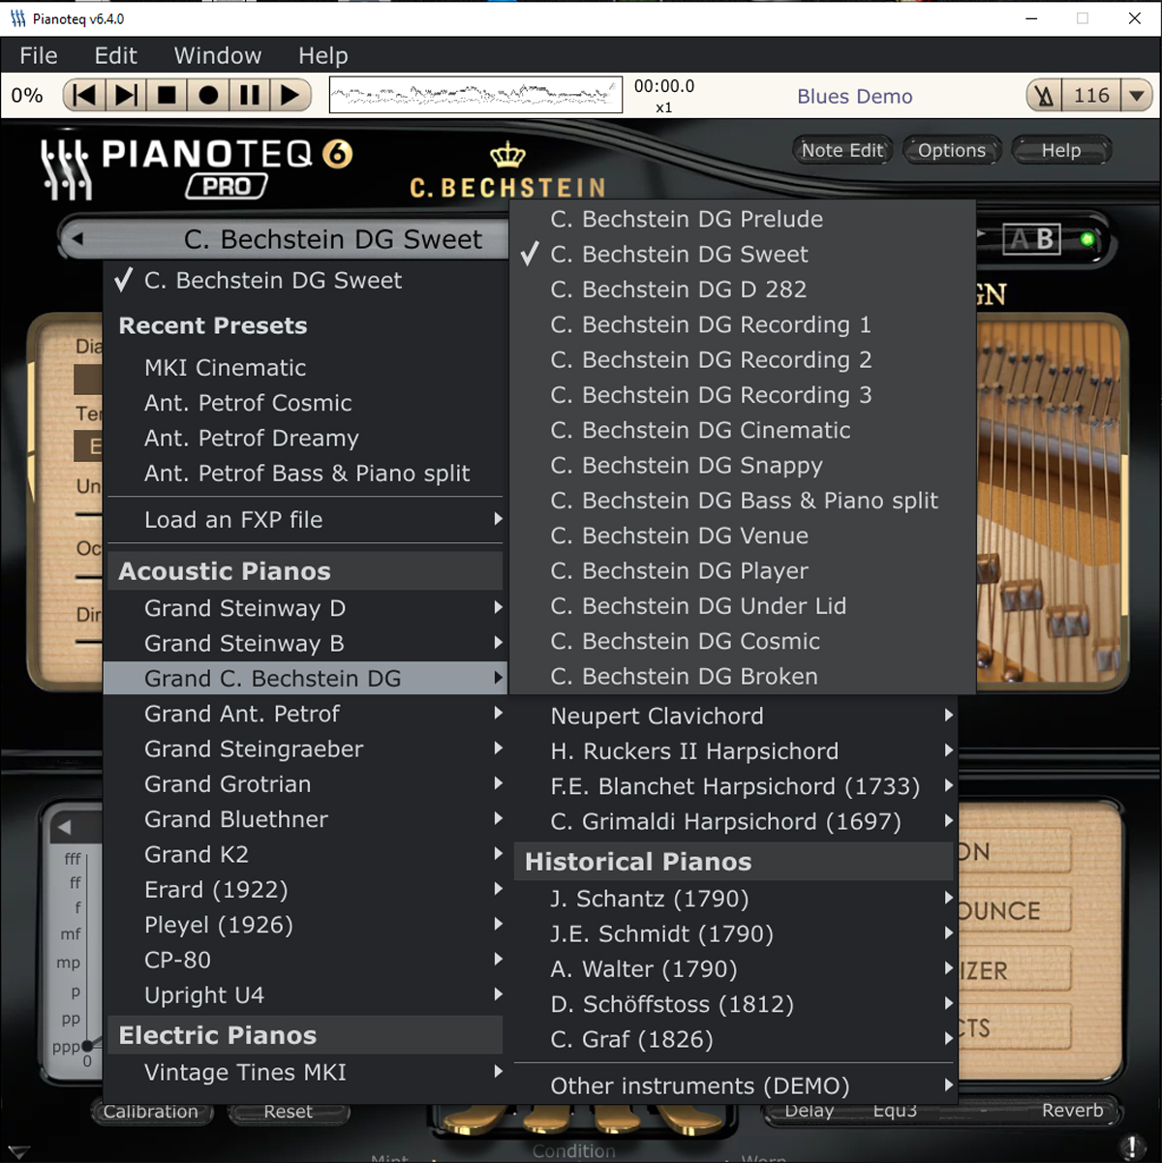The width and height of the screenshot is (1162, 1163).
Task: Expand C. Graf (1826) submenu
Action: pyautogui.click(x=735, y=1040)
